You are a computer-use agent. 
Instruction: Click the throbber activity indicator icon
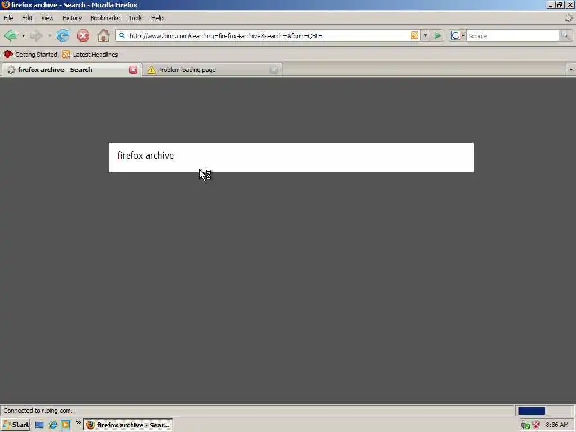coord(569,18)
